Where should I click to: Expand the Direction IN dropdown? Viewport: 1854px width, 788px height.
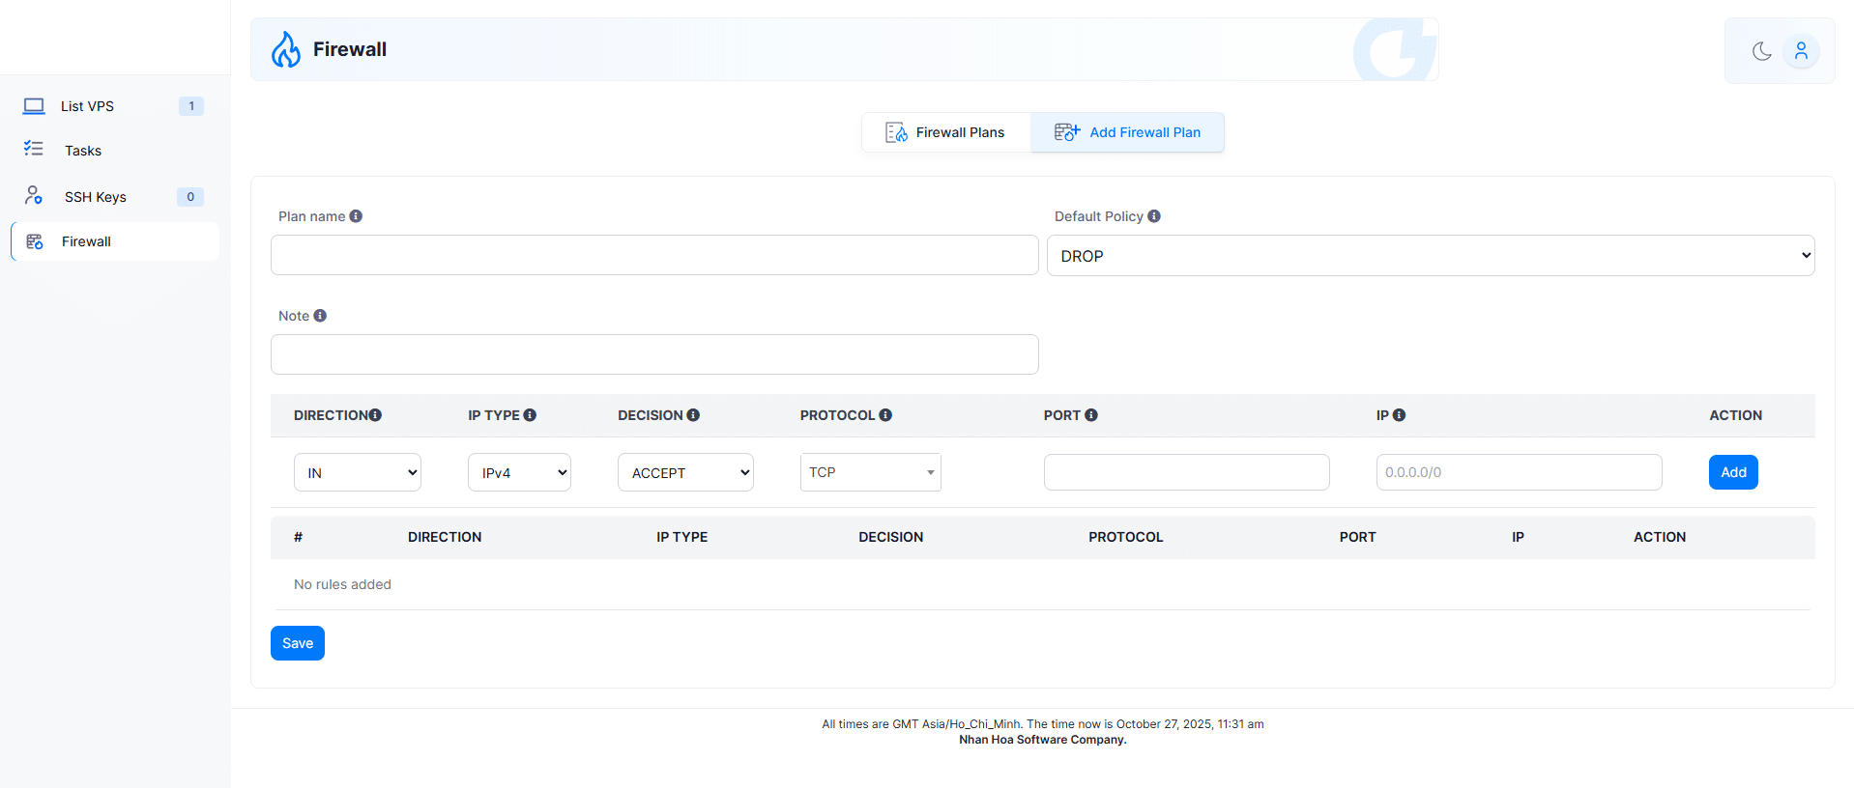357,472
